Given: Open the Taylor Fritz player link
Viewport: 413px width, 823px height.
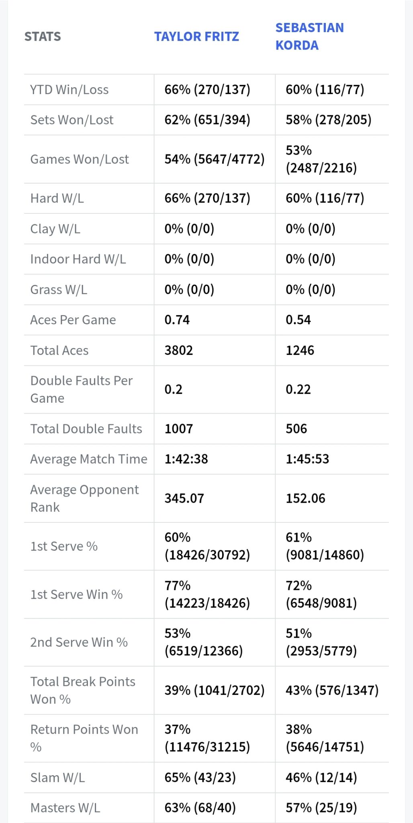Looking at the screenshot, I should coord(196,37).
